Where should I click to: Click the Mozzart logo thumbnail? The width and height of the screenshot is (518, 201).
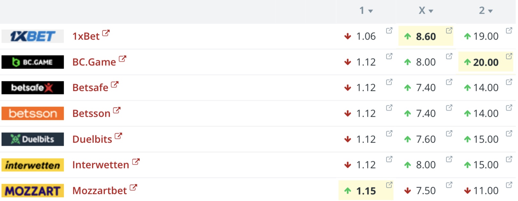click(x=33, y=190)
